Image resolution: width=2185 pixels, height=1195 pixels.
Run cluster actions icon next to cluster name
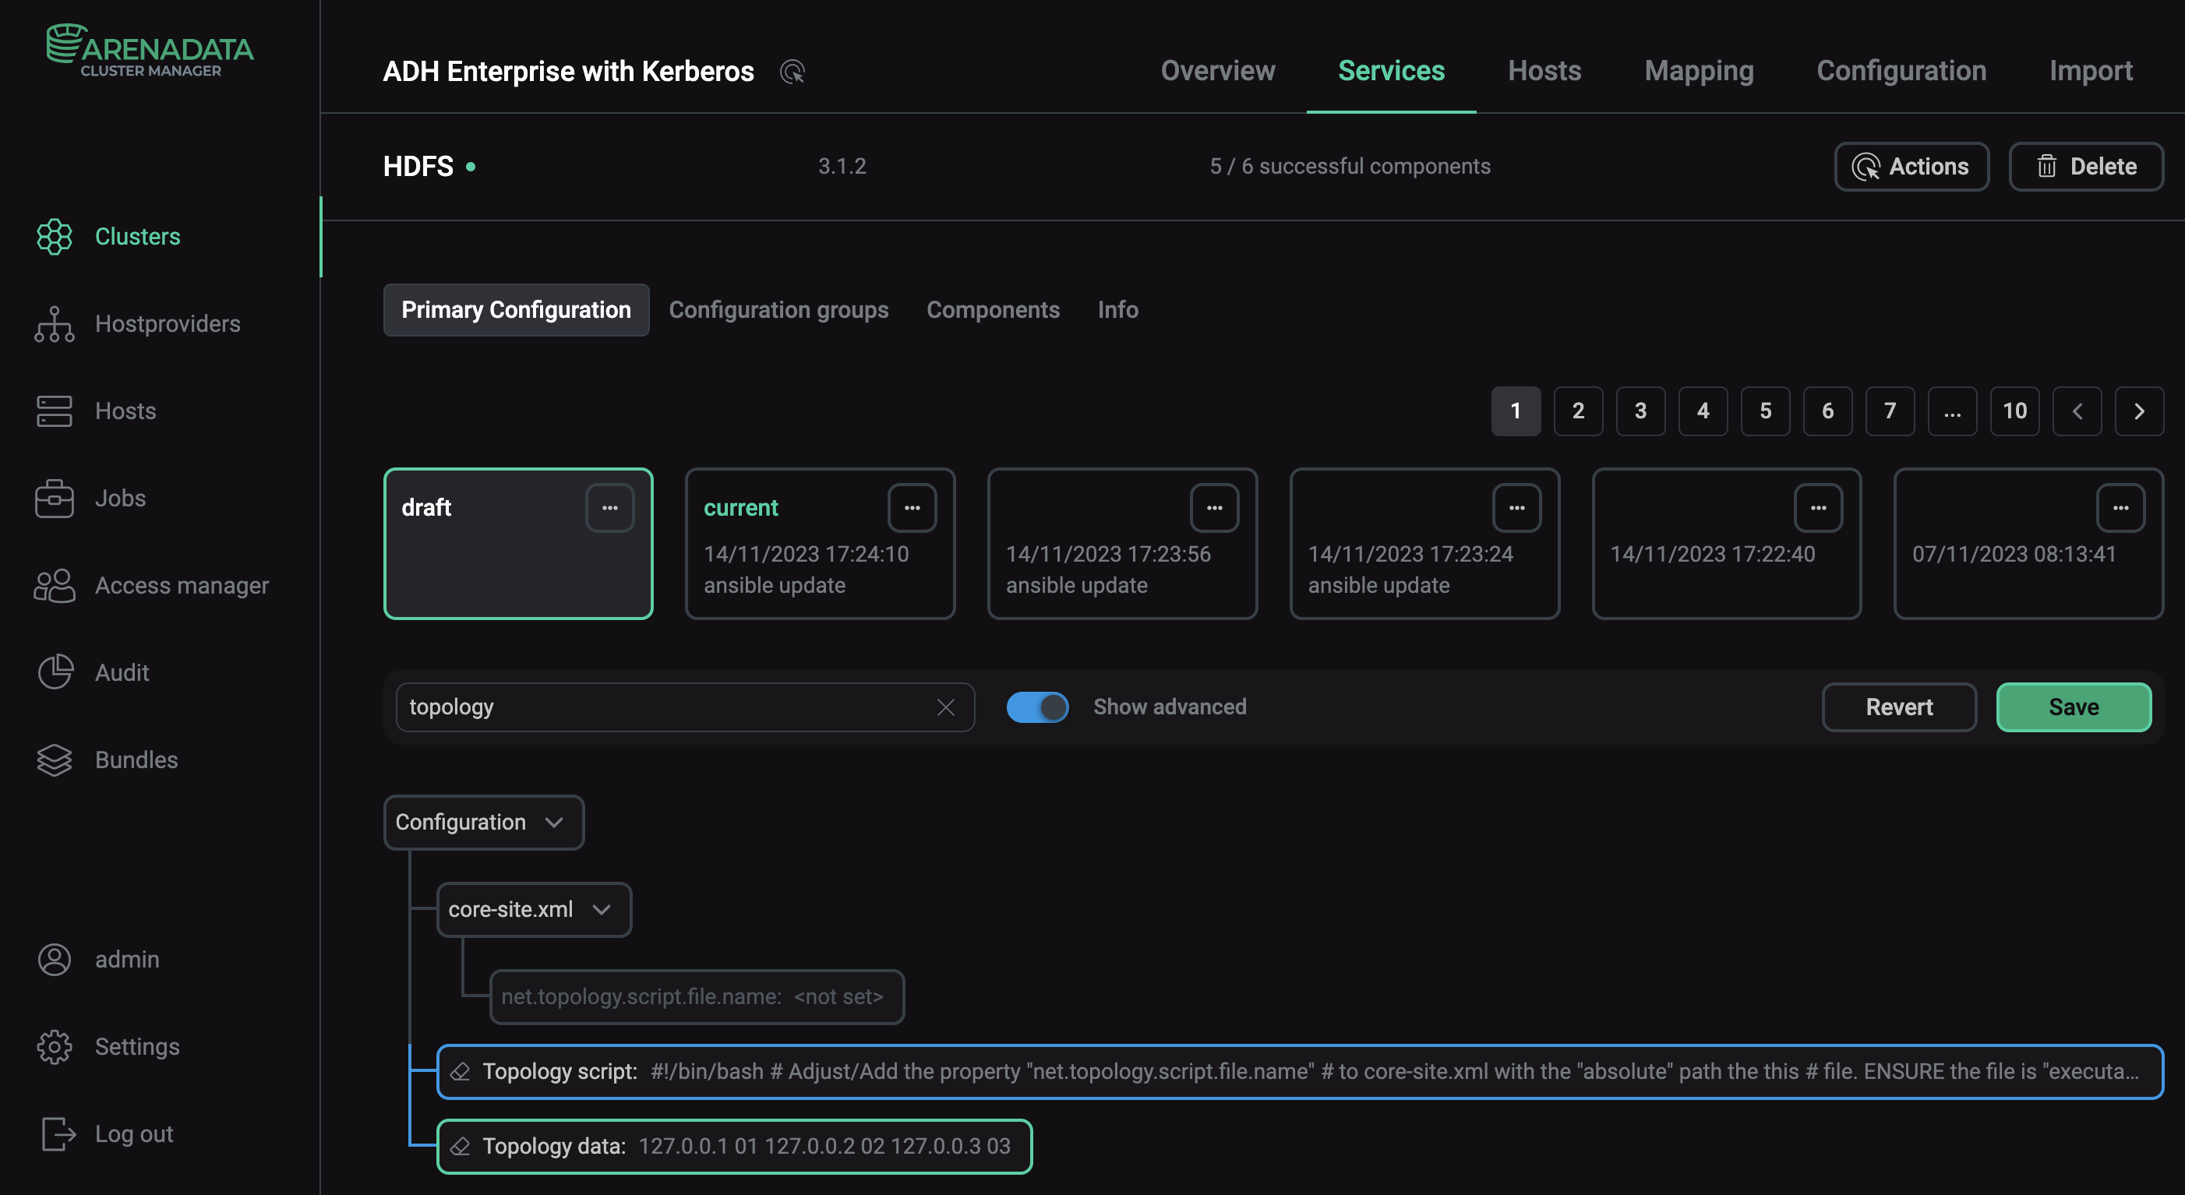pyautogui.click(x=792, y=72)
